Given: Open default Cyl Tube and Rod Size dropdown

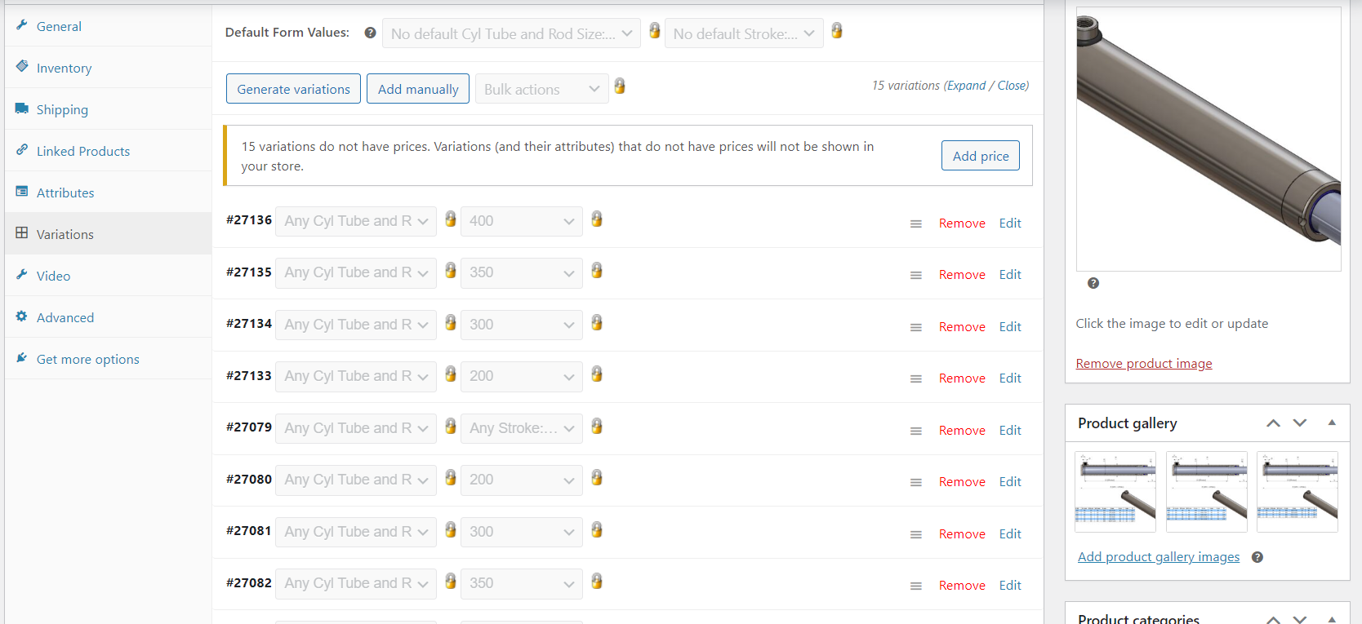Looking at the screenshot, I should pyautogui.click(x=511, y=33).
